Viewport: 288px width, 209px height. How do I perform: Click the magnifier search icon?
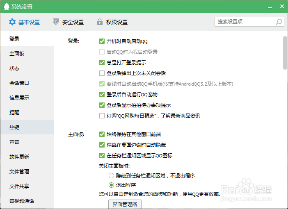coord(279,22)
